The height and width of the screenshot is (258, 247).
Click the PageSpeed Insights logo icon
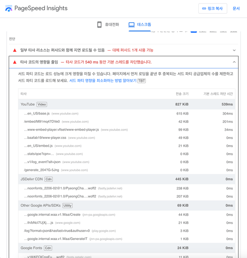pos(9,9)
